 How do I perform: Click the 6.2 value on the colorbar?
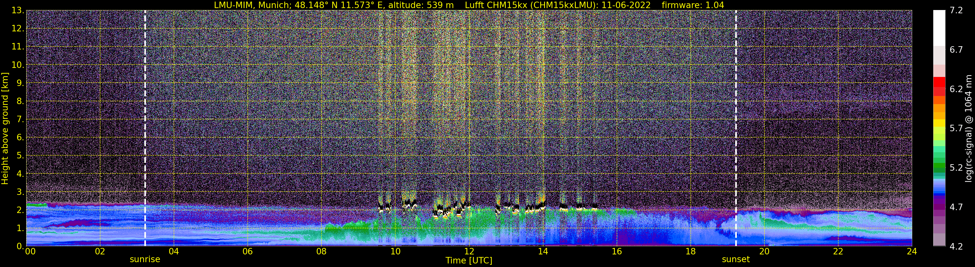(x=956, y=89)
